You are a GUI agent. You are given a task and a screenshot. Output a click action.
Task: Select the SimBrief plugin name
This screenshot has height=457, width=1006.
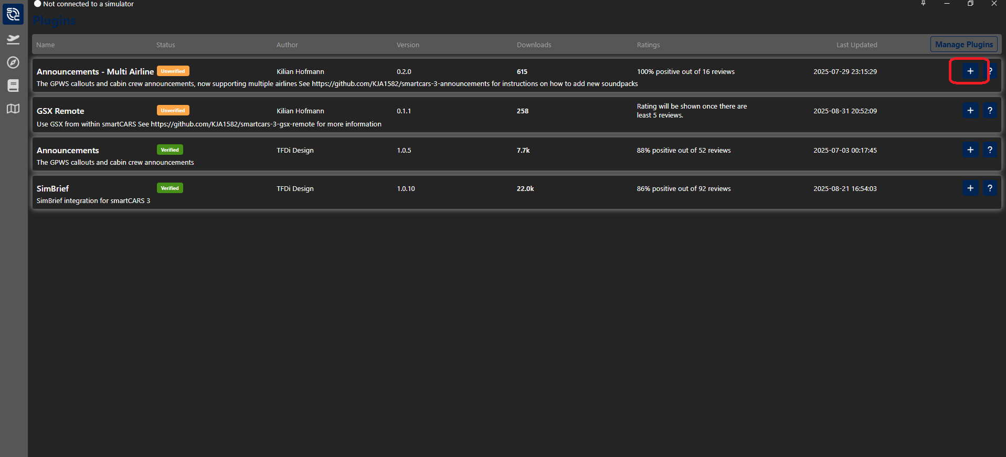pos(52,189)
